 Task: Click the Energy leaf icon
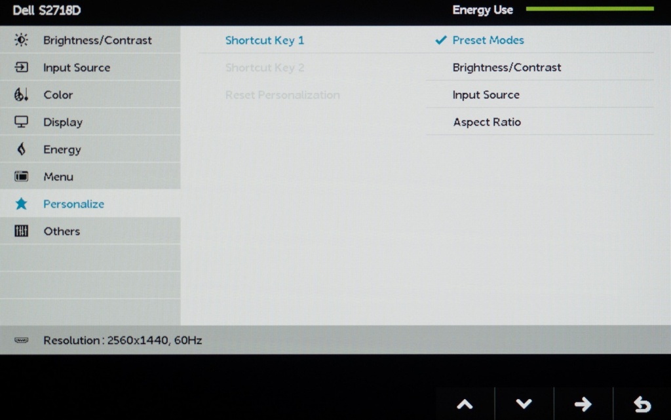(x=21, y=149)
